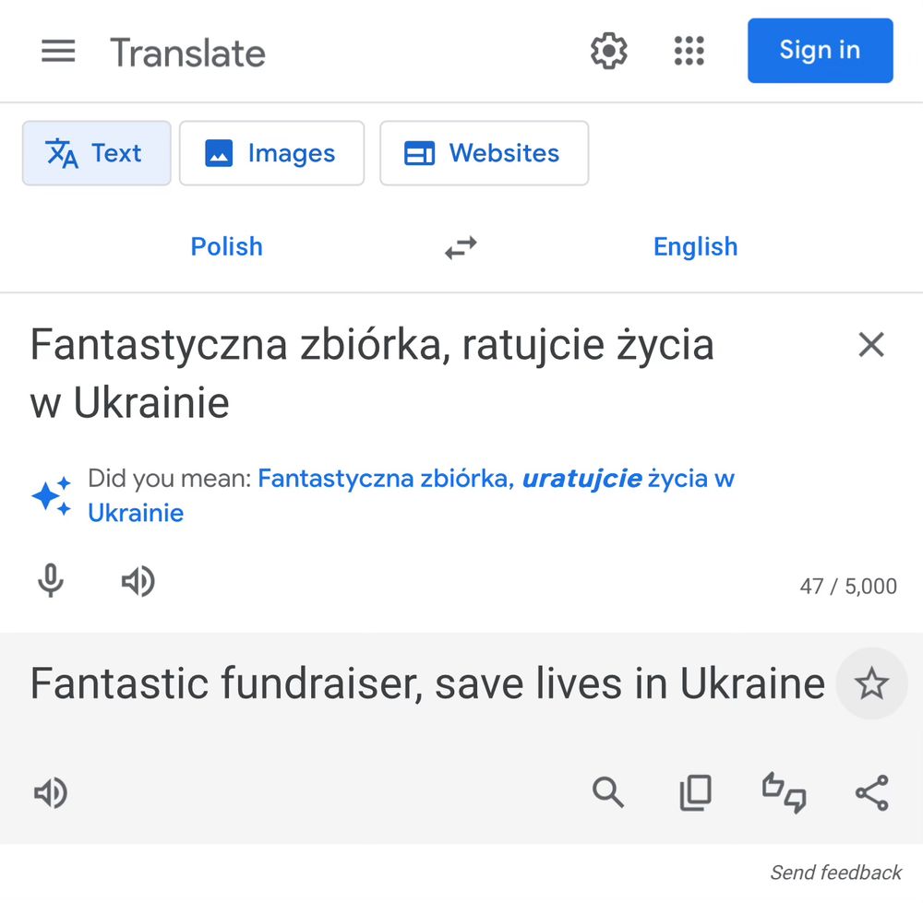Open Translate settings gear
The width and height of the screenshot is (923, 903).
(x=608, y=51)
